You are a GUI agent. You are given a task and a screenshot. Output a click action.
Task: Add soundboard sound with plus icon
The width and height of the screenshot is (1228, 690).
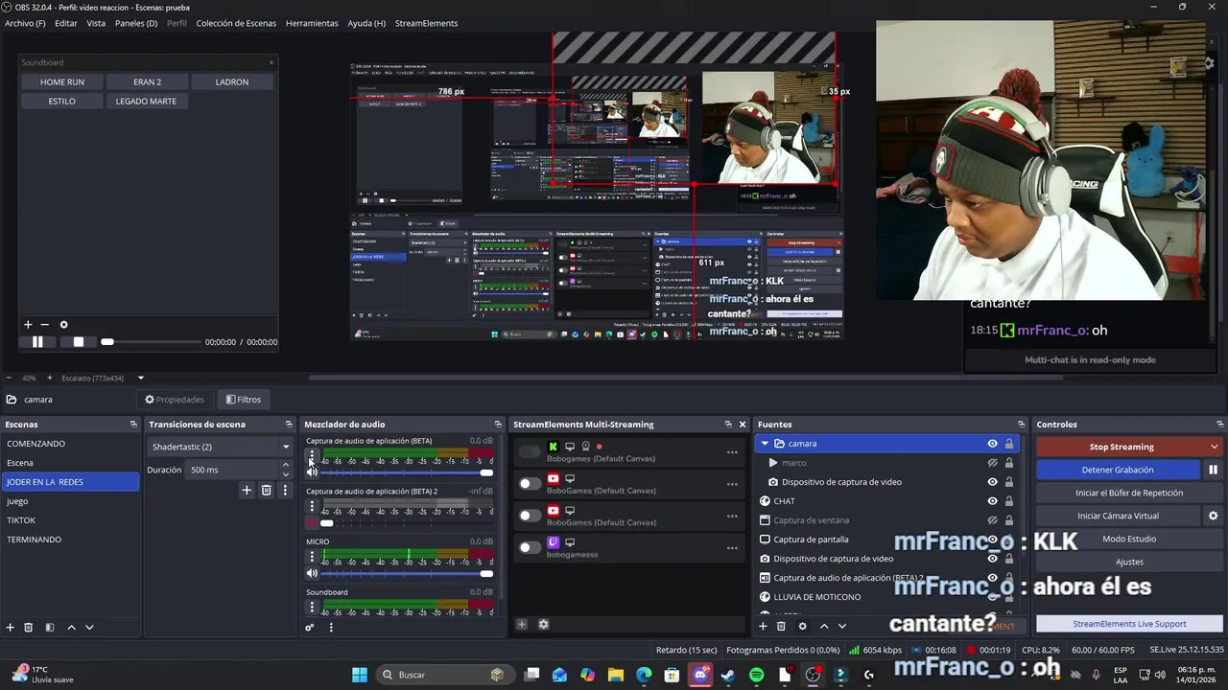pos(28,325)
